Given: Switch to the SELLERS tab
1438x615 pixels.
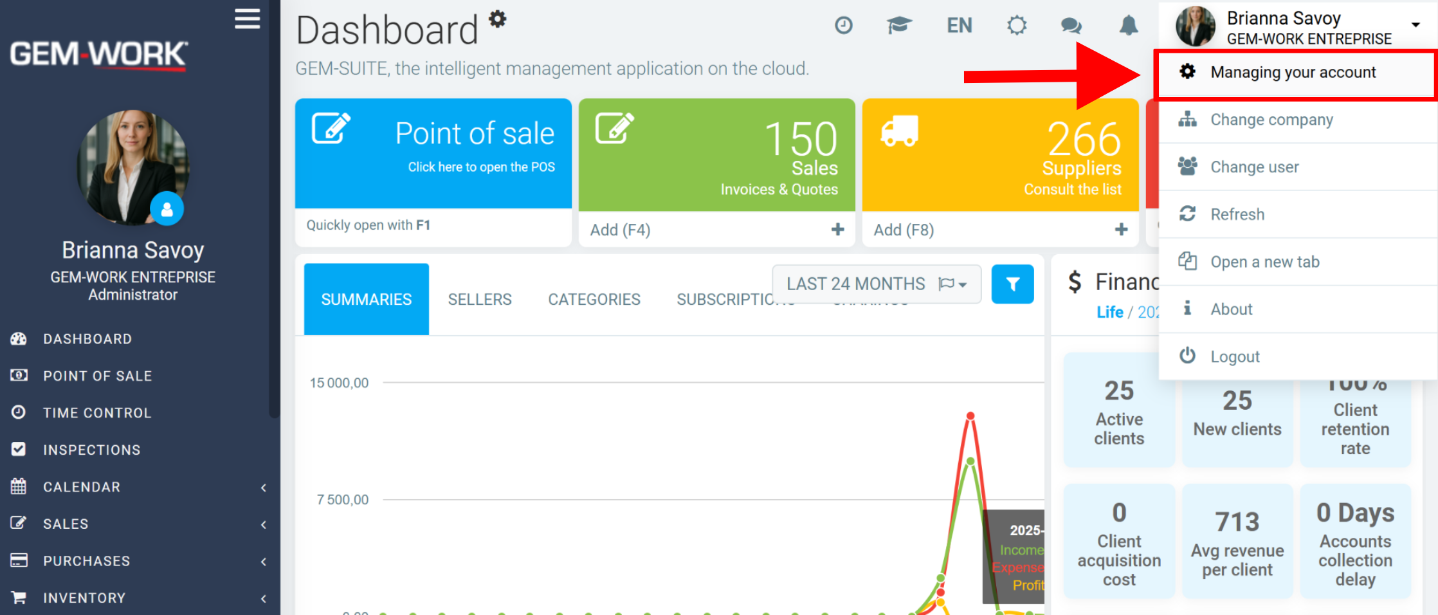Looking at the screenshot, I should coord(480,299).
